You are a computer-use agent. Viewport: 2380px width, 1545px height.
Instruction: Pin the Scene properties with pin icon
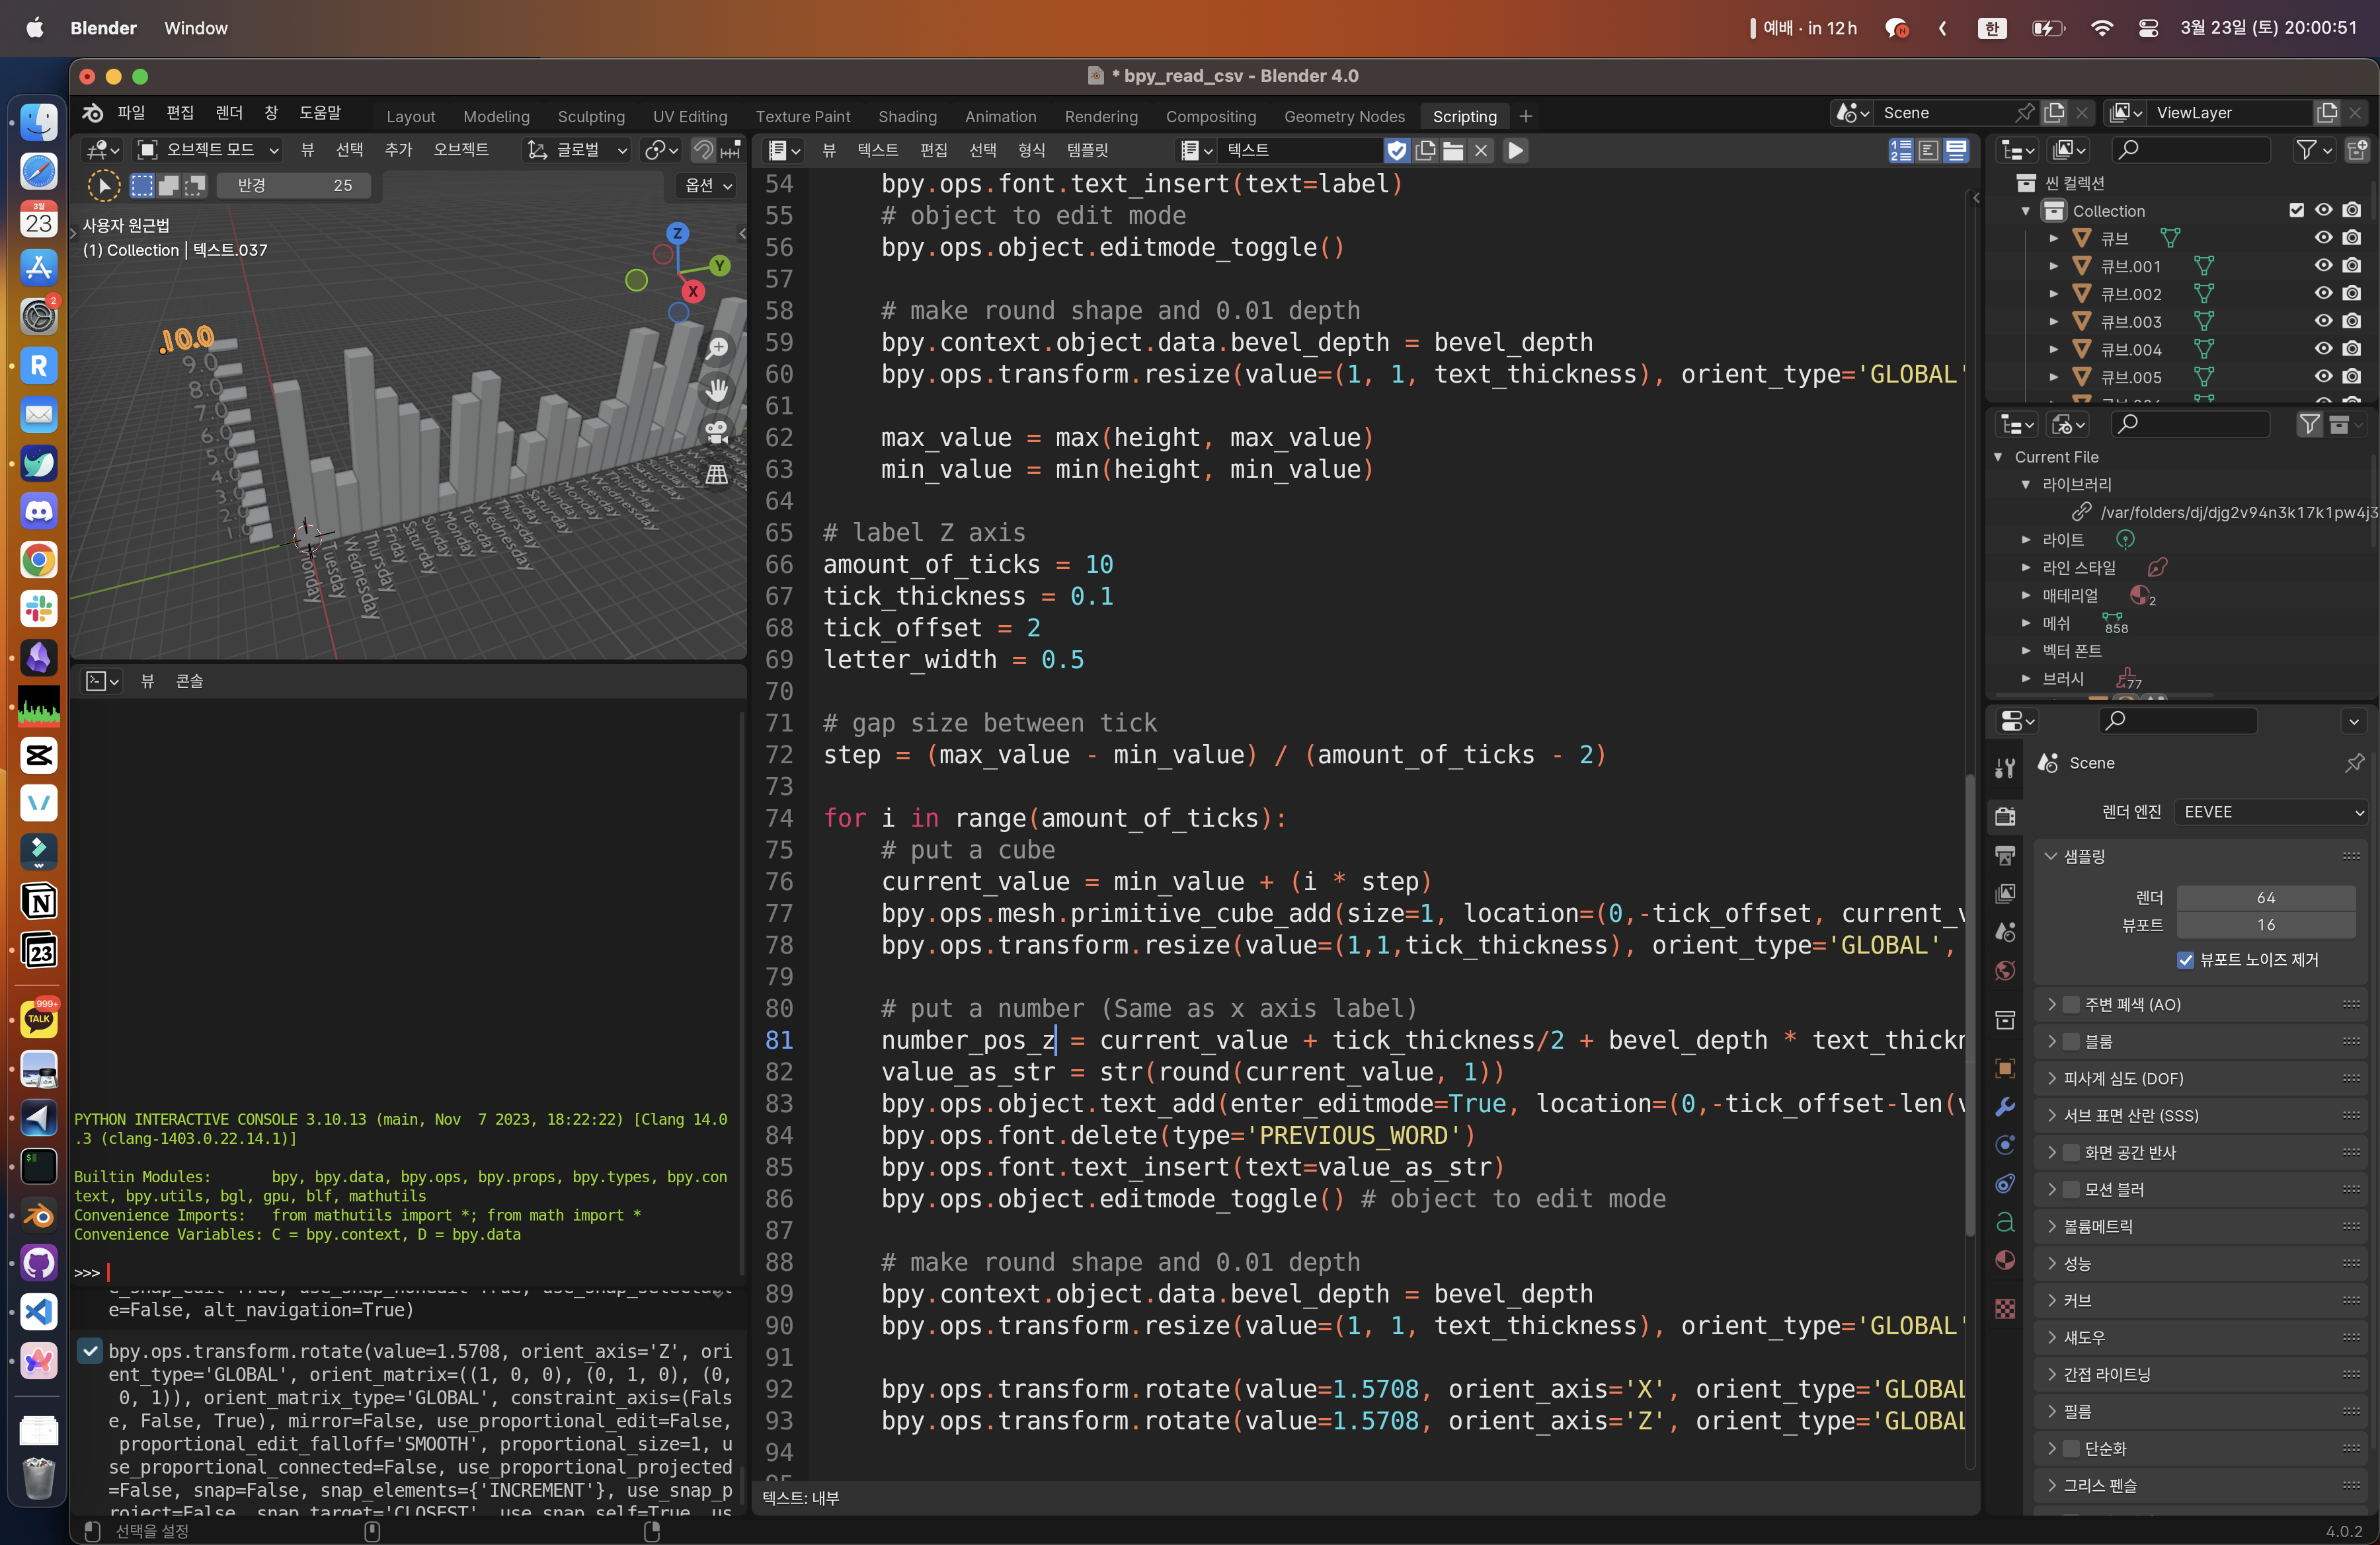(x=2354, y=763)
